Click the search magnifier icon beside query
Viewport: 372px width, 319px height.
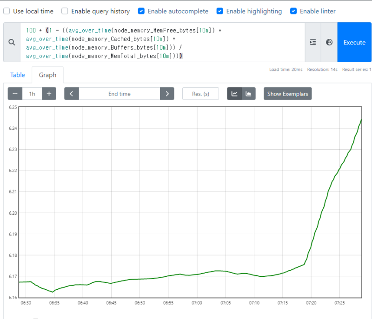click(12, 42)
